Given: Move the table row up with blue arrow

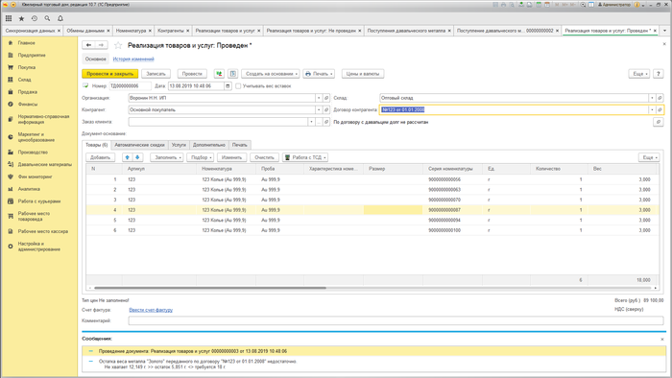Looking at the screenshot, I should pos(128,157).
